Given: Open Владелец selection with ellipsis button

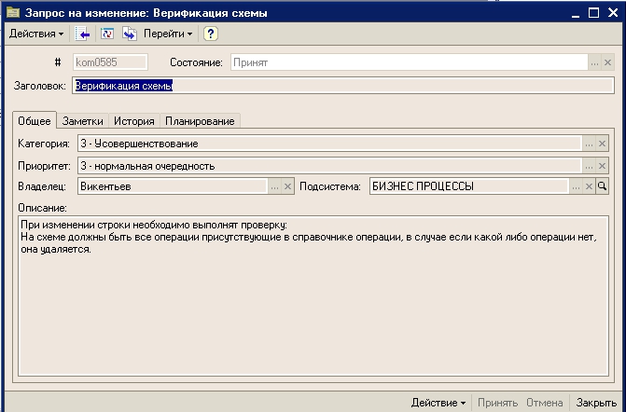Looking at the screenshot, I should [x=274, y=186].
